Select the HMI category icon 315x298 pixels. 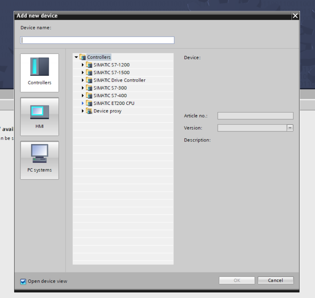point(40,116)
